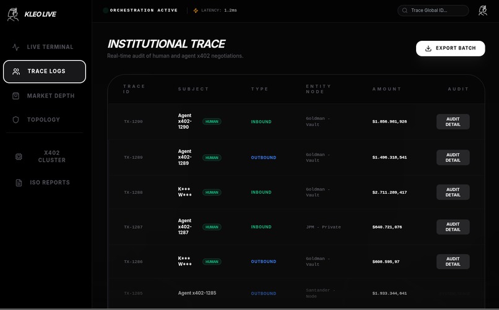
Task: Select trace ID TX-1288
Action: click(133, 192)
